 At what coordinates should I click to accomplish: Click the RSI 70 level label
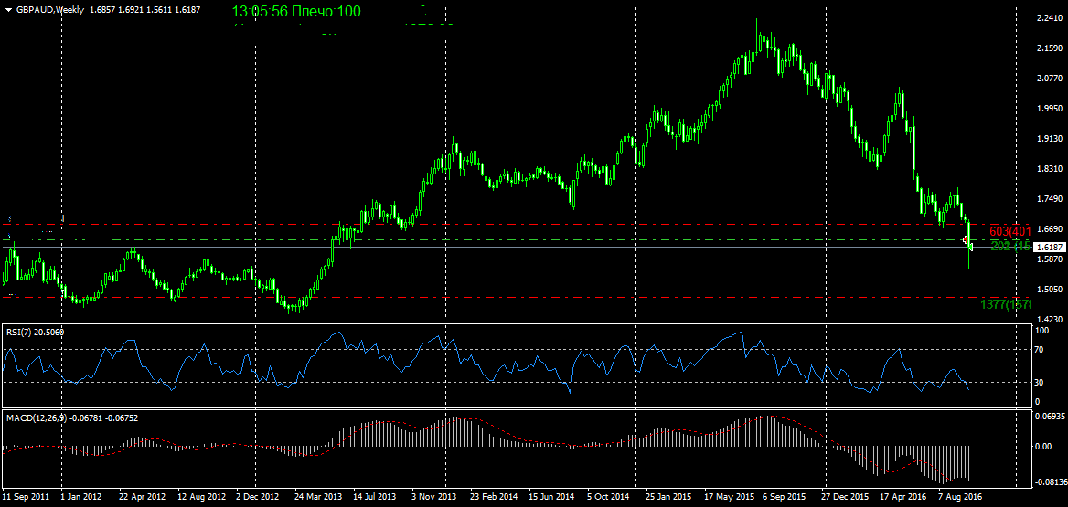pyautogui.click(x=1040, y=349)
